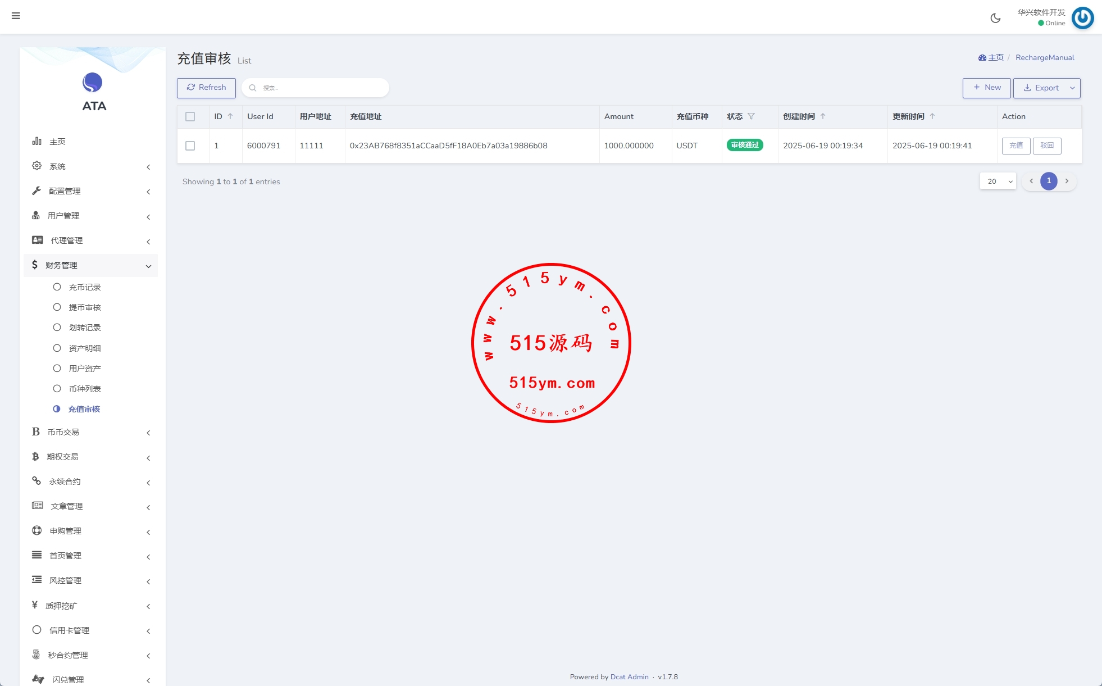1102x686 pixels.
Task: Click the status column filter icon
Action: pyautogui.click(x=752, y=116)
